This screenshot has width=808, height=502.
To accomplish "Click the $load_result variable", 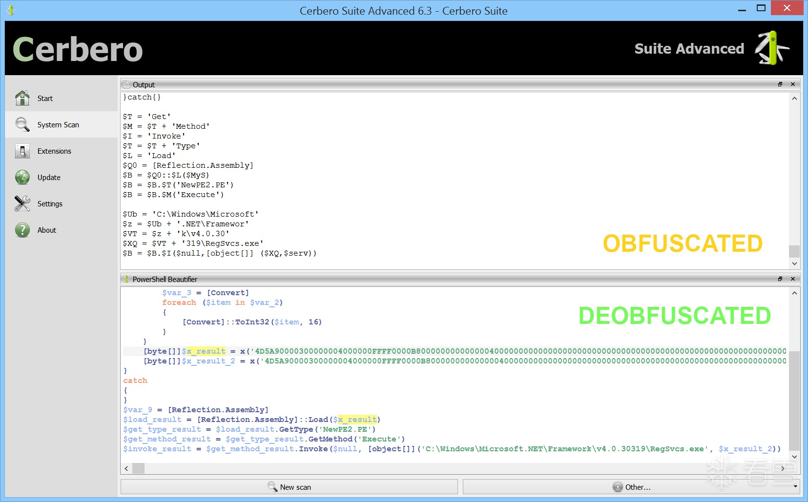I will [152, 420].
